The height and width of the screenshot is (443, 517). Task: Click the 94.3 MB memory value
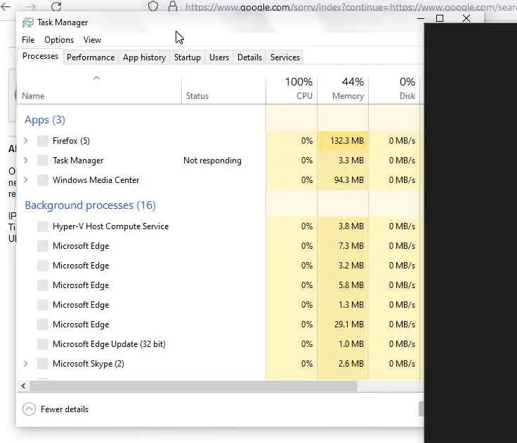click(349, 180)
